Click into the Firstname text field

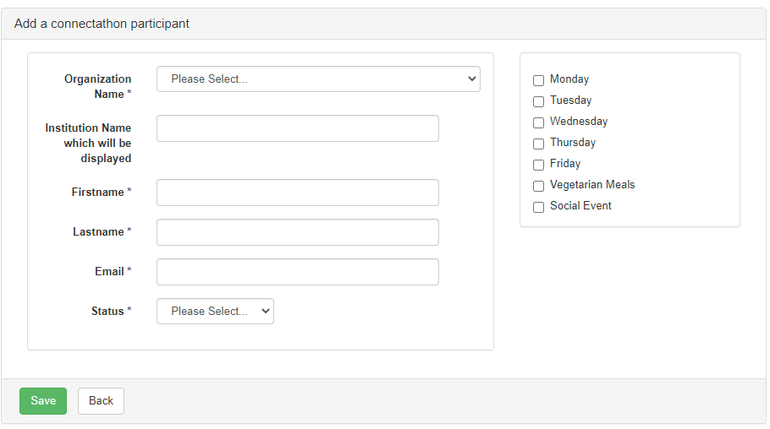[298, 193]
